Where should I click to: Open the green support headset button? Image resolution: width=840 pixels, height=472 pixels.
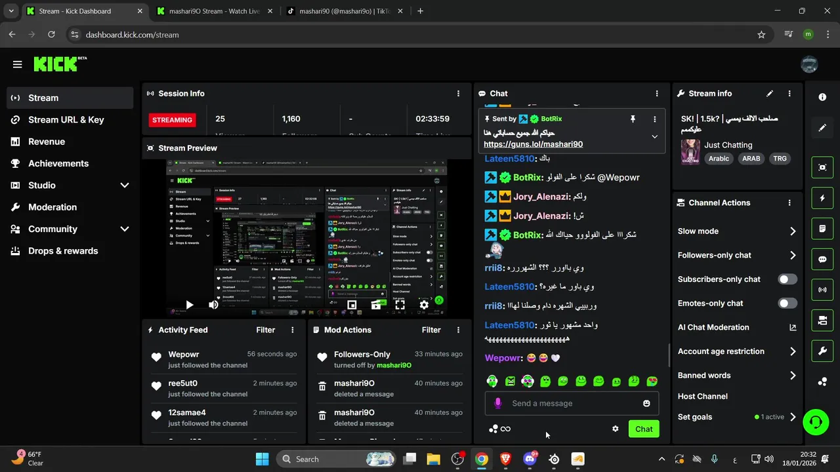point(816,422)
